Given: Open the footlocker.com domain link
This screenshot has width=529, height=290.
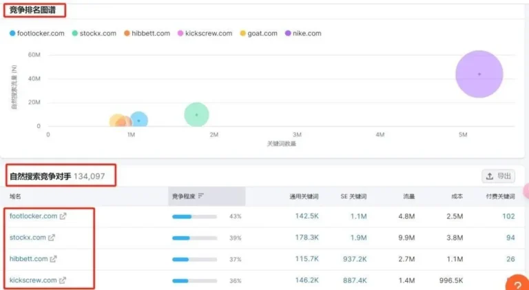Looking at the screenshot, I should 33,216.
